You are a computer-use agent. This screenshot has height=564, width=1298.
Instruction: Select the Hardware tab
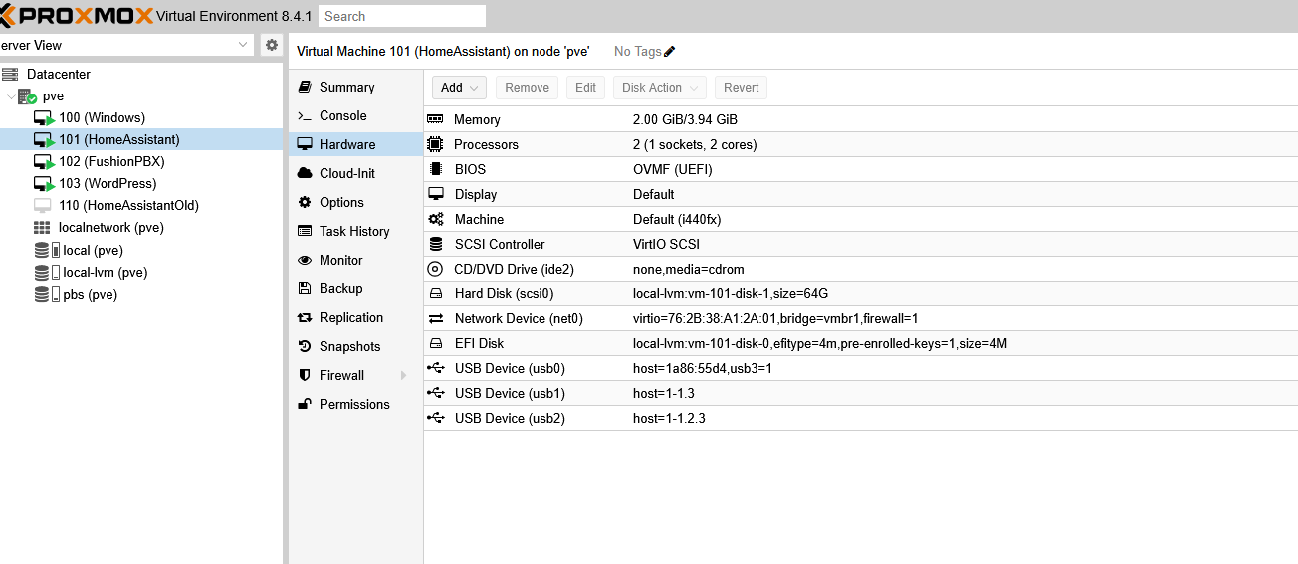pos(356,145)
